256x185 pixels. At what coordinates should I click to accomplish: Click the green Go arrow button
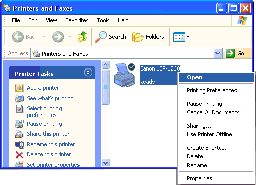[x=230, y=53]
